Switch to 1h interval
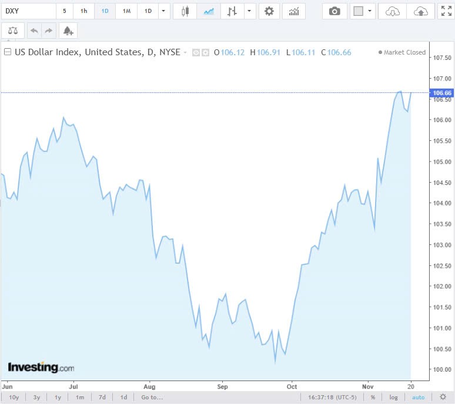455x404 pixels. [x=83, y=11]
